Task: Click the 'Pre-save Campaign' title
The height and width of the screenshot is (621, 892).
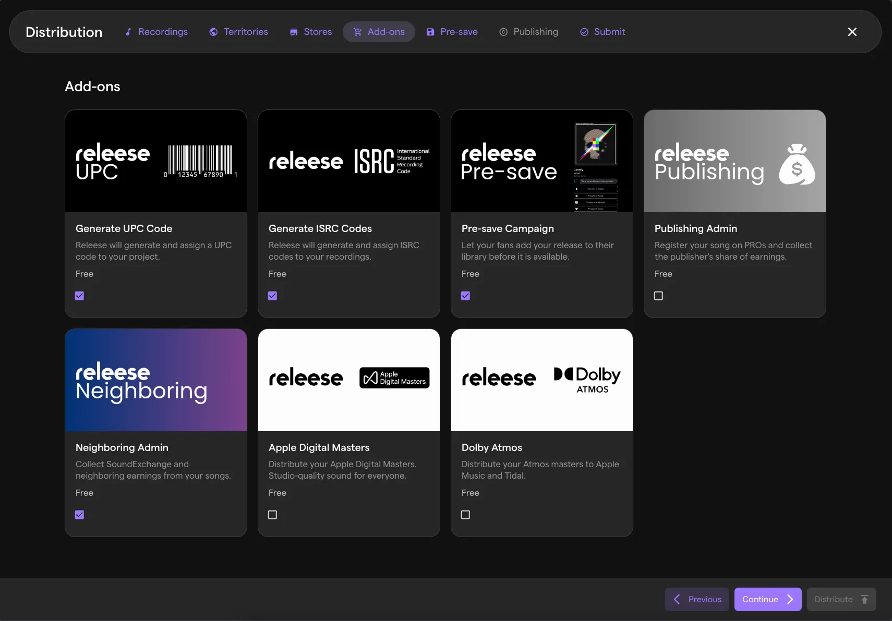Action: point(508,228)
